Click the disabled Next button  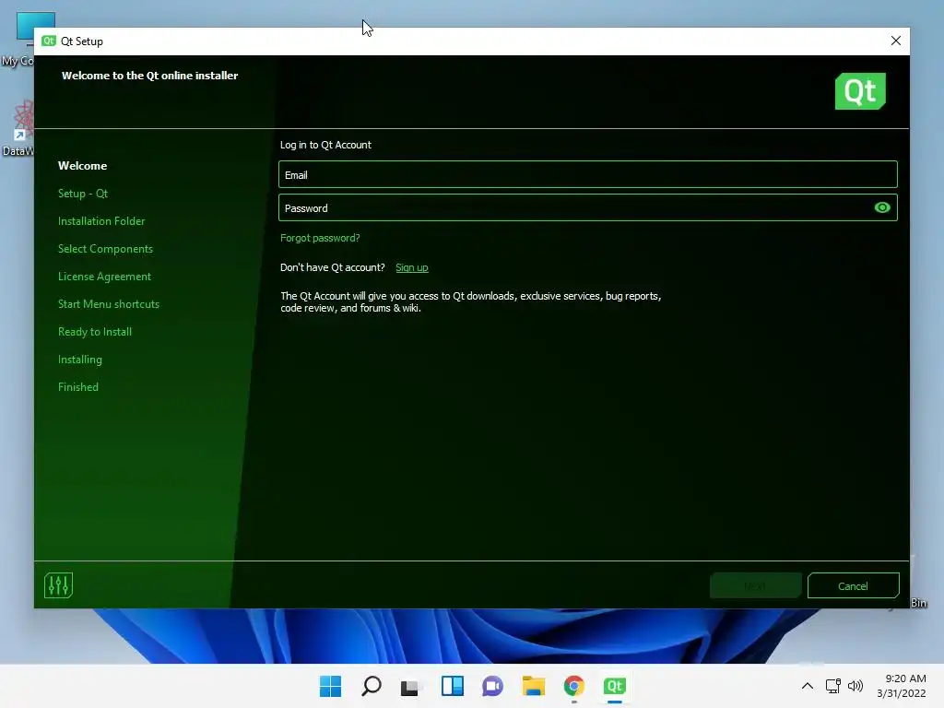[755, 585]
